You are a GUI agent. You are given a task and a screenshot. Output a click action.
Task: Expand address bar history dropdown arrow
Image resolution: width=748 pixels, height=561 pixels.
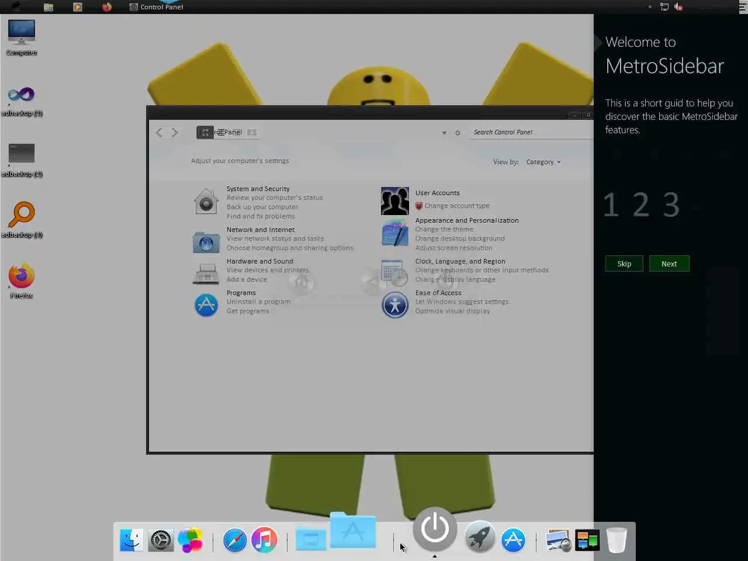tap(444, 133)
